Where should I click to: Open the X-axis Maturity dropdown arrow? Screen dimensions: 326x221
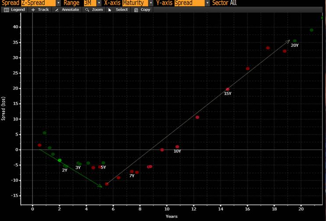[151, 3]
